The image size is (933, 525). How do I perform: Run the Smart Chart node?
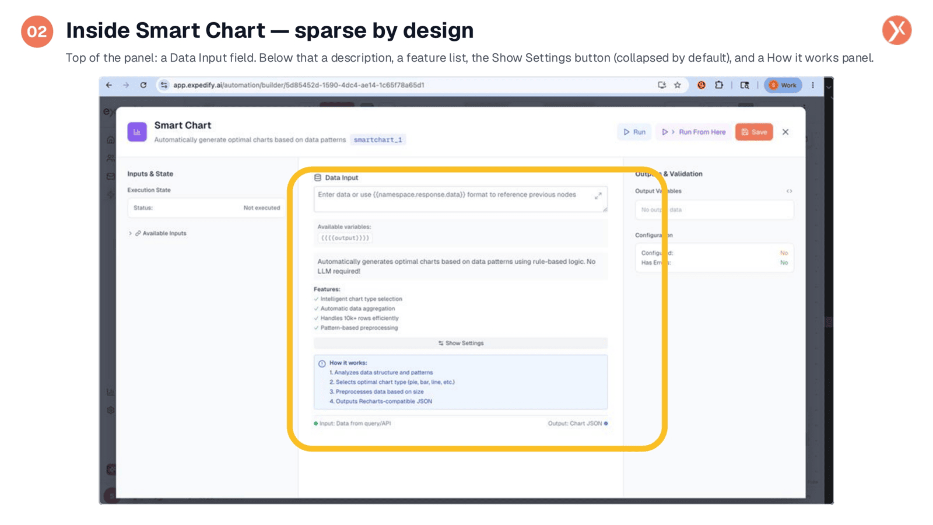click(634, 132)
